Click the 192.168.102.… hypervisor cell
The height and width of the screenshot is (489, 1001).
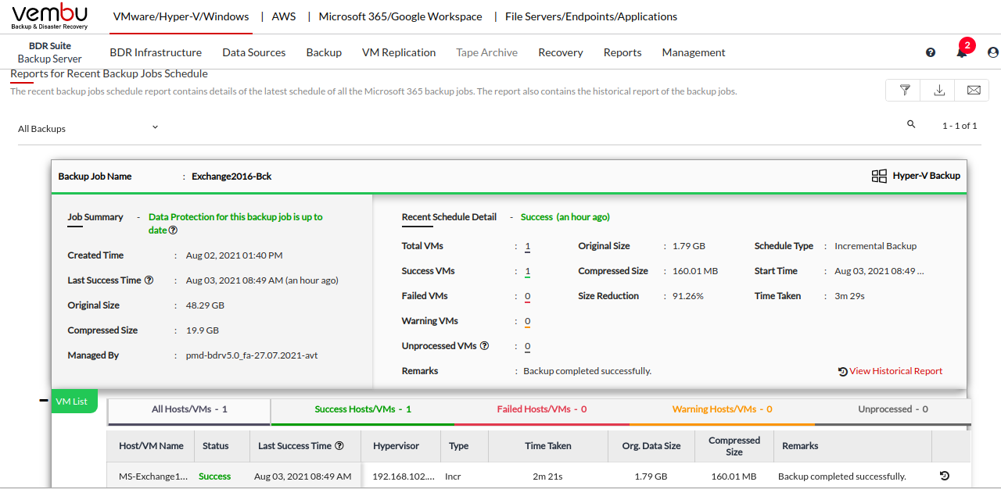coord(402,476)
